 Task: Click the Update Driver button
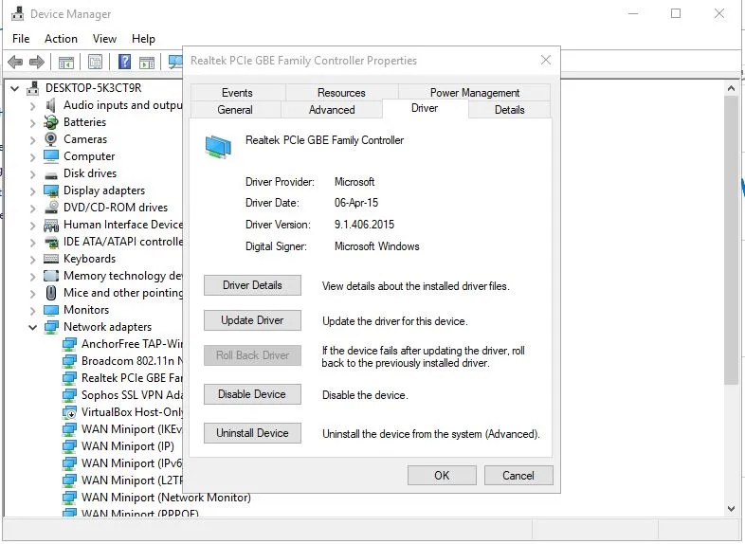pos(252,320)
